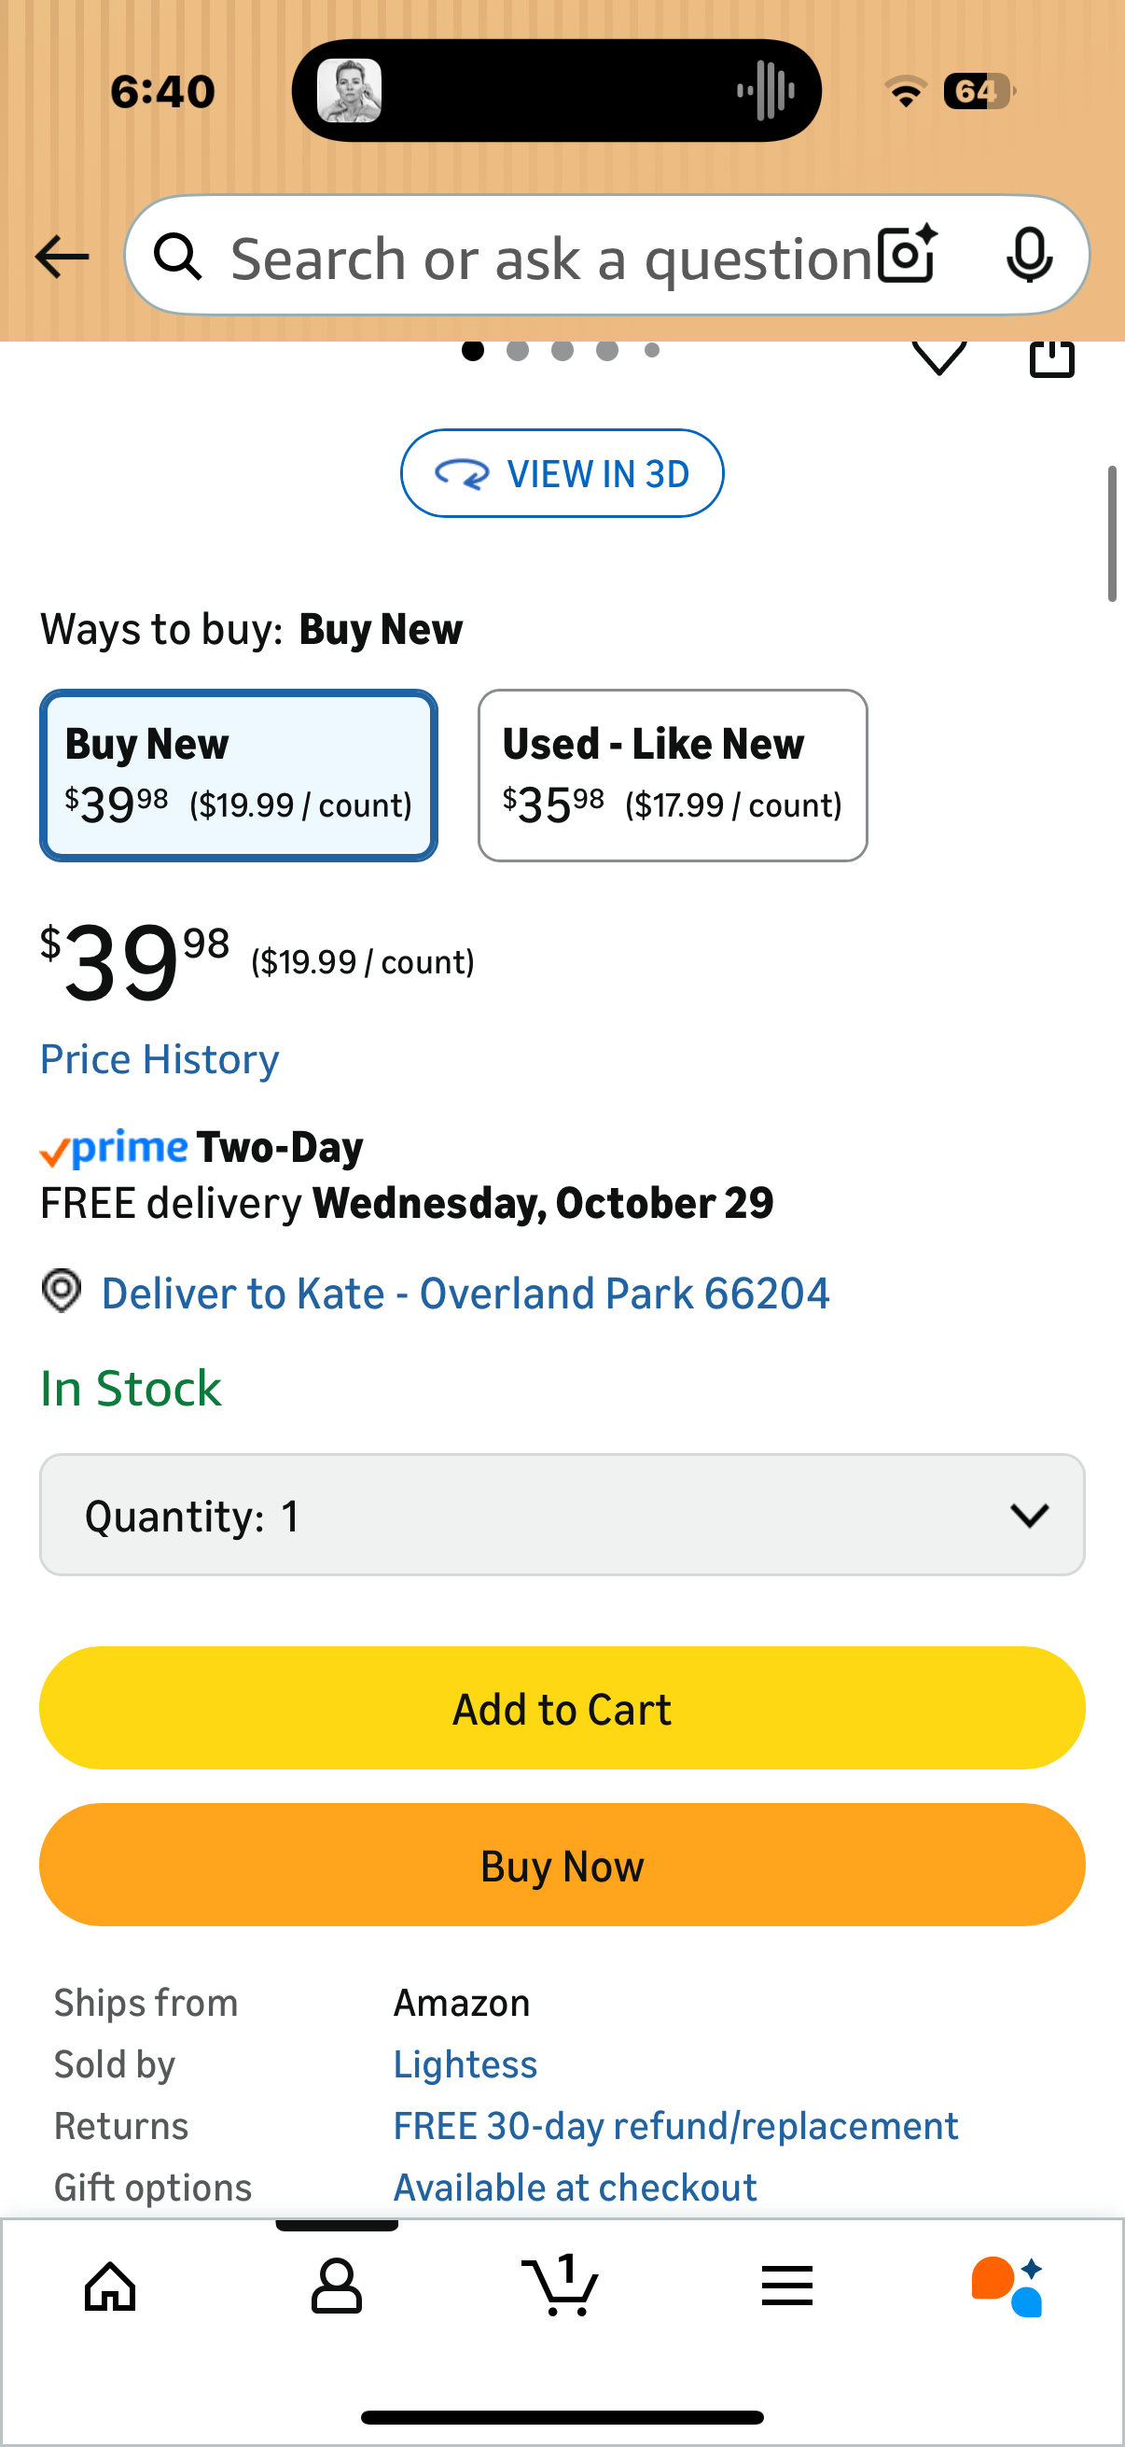
Task: Expand the Quantity dropdown
Action: click(x=562, y=1514)
